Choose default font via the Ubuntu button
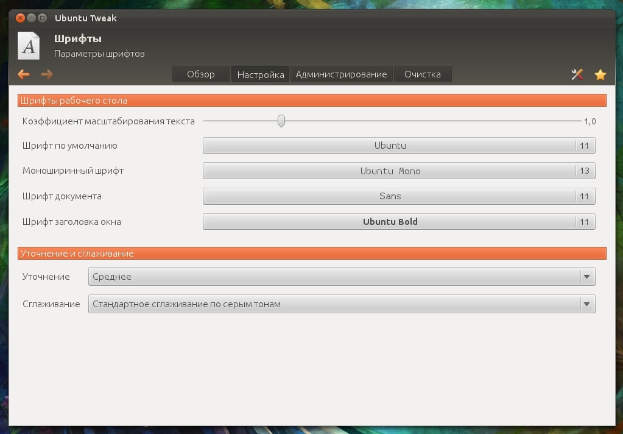 [399, 146]
